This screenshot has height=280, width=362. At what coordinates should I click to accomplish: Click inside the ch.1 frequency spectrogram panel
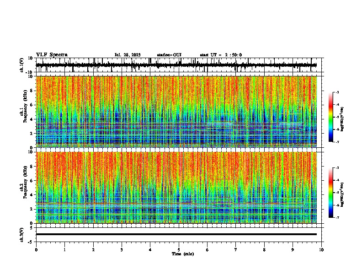click(176, 112)
